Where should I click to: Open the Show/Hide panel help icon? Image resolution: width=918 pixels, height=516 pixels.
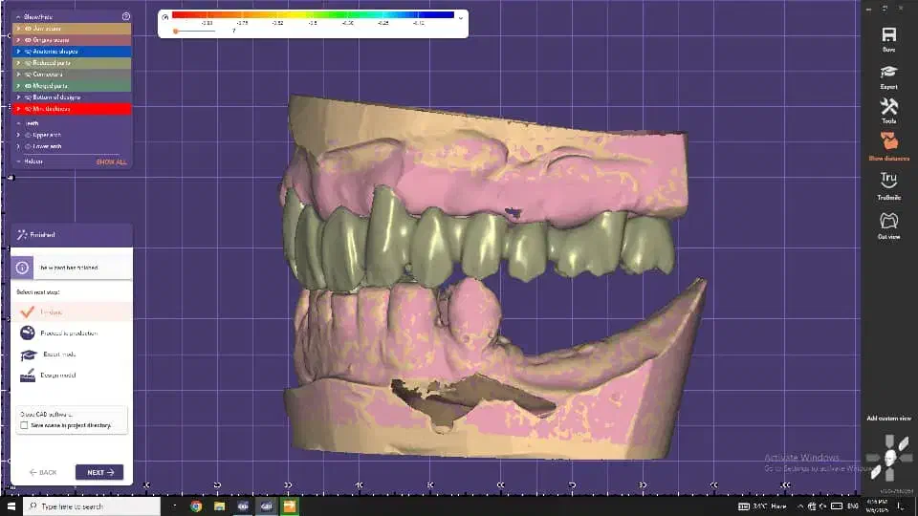click(126, 16)
